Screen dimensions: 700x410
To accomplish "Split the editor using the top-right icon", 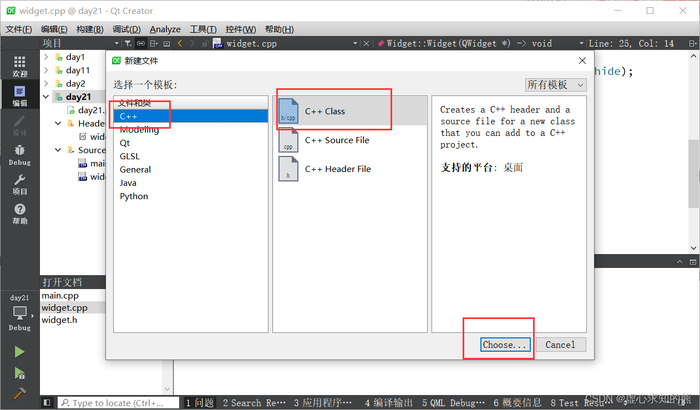I will click(x=693, y=43).
